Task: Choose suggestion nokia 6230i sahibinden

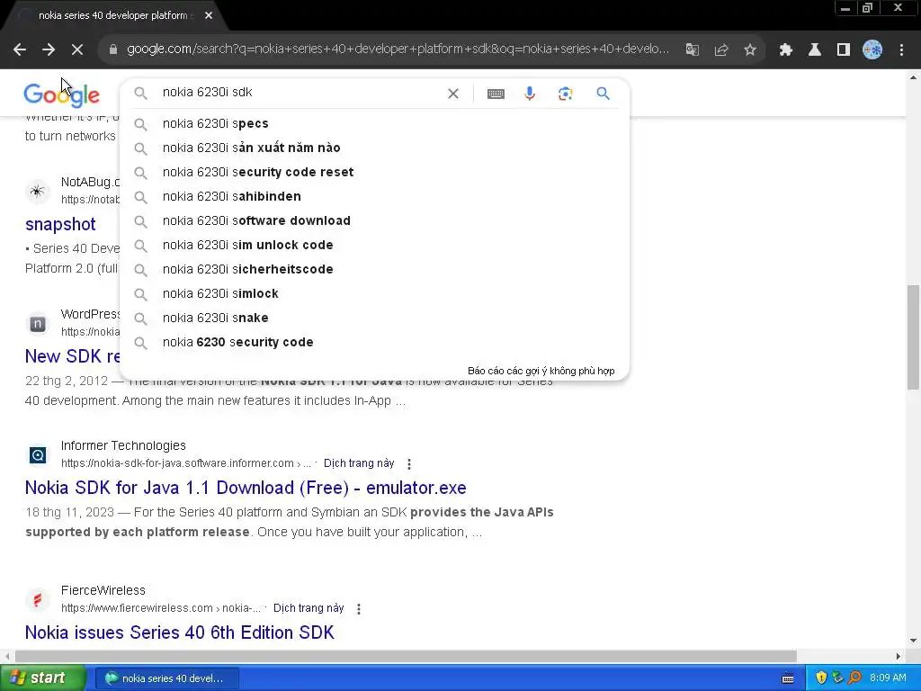Action: coord(375,197)
